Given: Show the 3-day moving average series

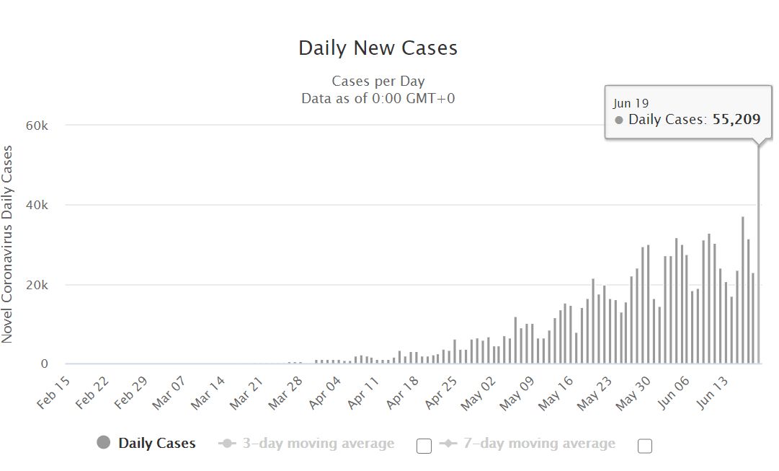Looking at the screenshot, I should click(x=319, y=443).
